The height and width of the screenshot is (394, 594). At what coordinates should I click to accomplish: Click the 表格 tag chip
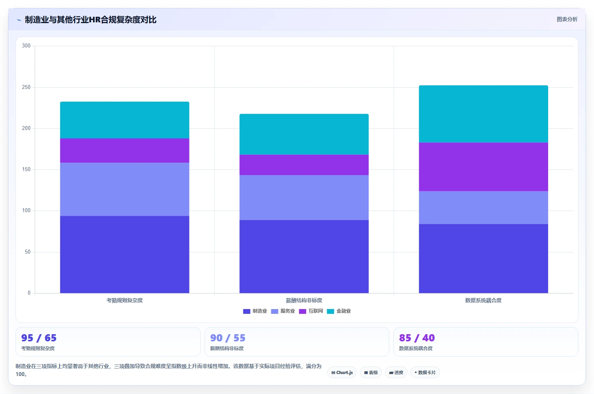(x=371, y=372)
